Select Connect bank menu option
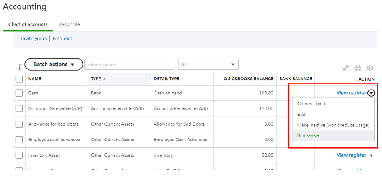 coord(312,104)
